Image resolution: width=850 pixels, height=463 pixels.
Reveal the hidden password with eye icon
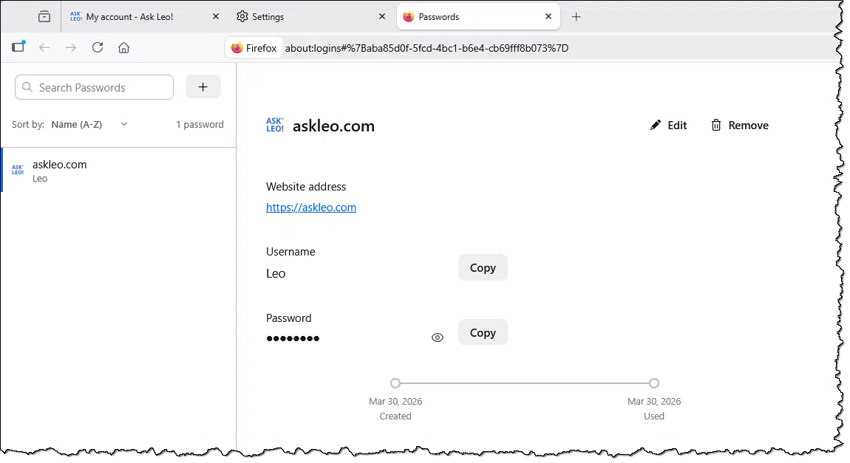click(x=438, y=337)
